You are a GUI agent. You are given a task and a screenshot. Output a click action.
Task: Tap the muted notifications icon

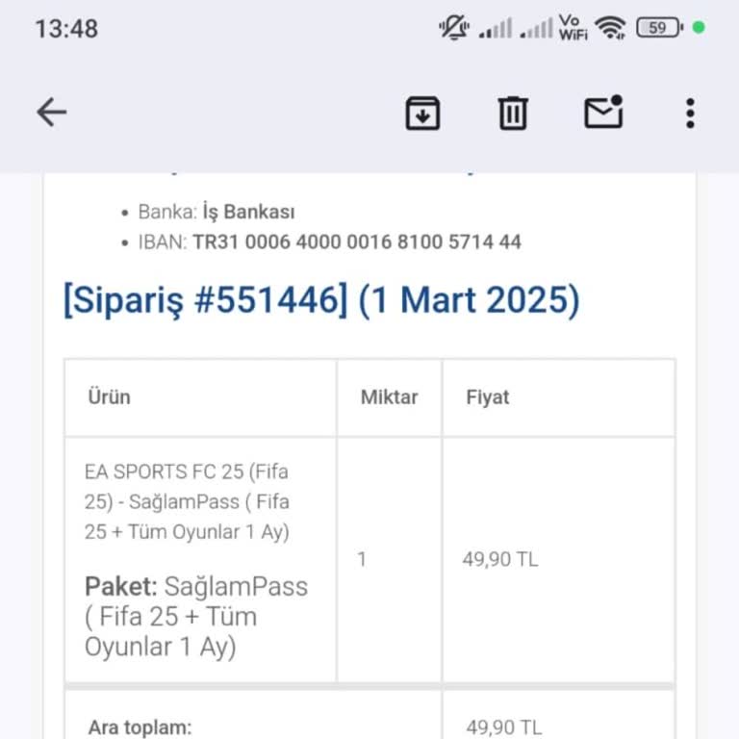coord(453,28)
